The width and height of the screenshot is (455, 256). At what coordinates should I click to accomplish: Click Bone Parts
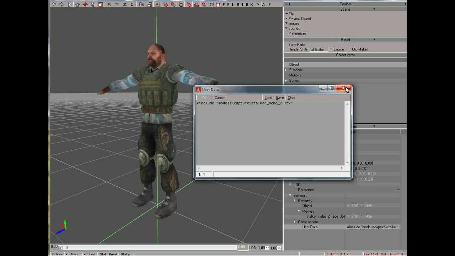coord(296,45)
